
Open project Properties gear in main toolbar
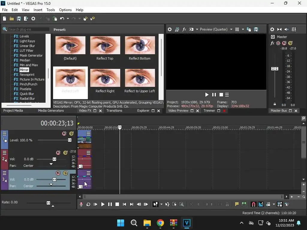(x=33, y=19)
